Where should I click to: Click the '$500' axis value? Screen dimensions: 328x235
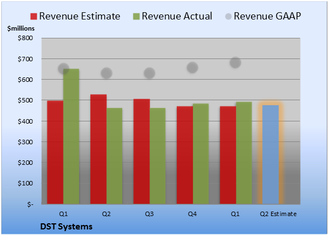(x=25, y=100)
